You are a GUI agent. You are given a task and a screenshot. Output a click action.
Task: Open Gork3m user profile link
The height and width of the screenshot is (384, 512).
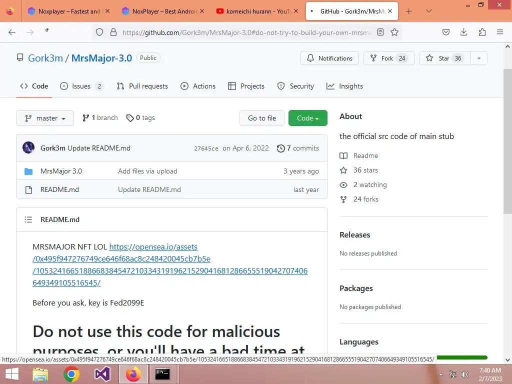[45, 58]
